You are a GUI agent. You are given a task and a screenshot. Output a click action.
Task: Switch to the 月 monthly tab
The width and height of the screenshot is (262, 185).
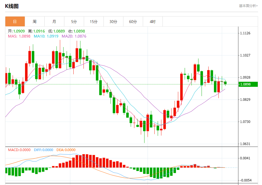pos(55,22)
